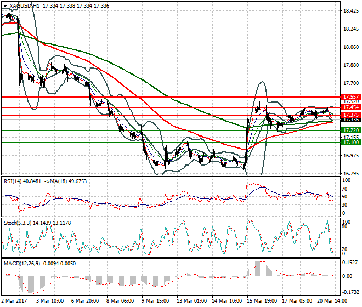Image resolution: width=362 pixels, height=307 pixels.
Task: Click the 17.375 red level price label
Action: tap(350, 115)
